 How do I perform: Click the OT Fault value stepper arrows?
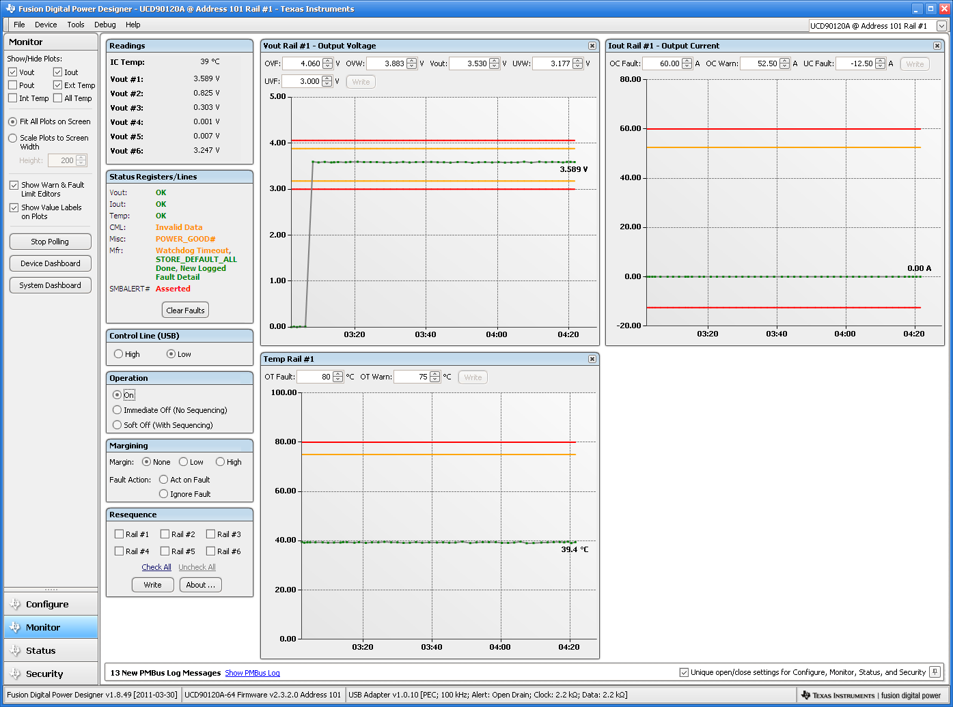click(337, 377)
